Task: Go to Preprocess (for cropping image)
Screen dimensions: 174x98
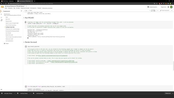Action: click(13, 29)
